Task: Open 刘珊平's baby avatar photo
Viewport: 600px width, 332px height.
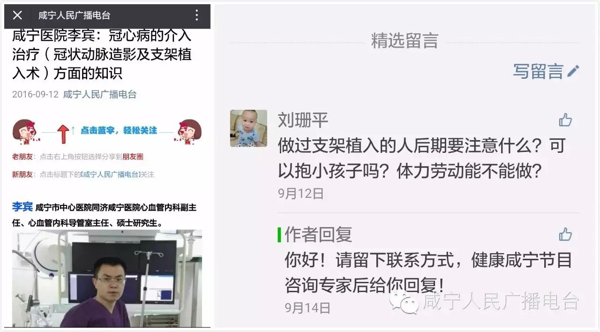Action: click(x=248, y=128)
